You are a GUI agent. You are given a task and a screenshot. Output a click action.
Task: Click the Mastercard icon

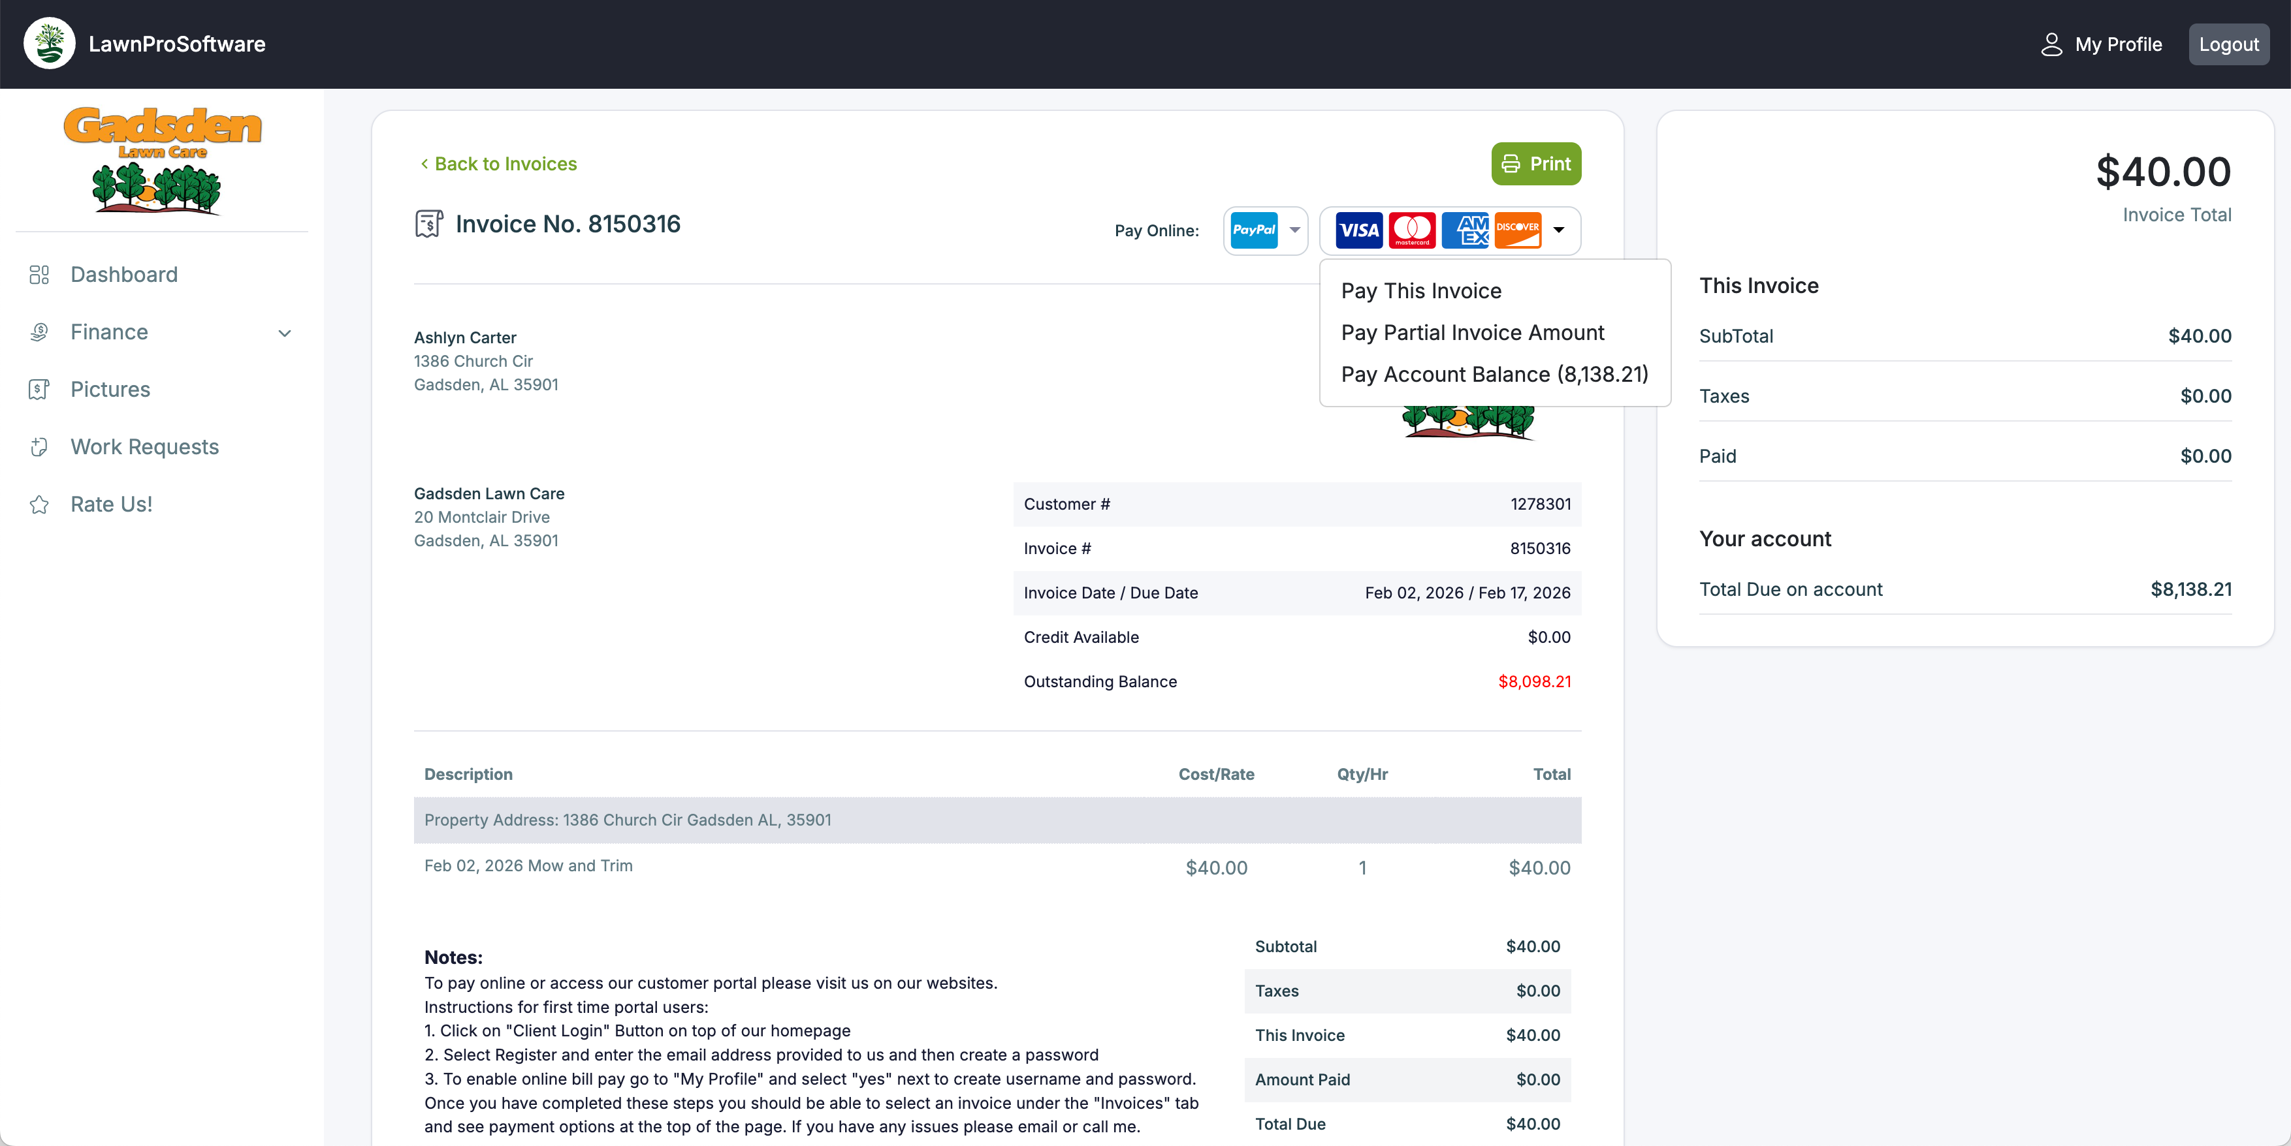[1413, 230]
